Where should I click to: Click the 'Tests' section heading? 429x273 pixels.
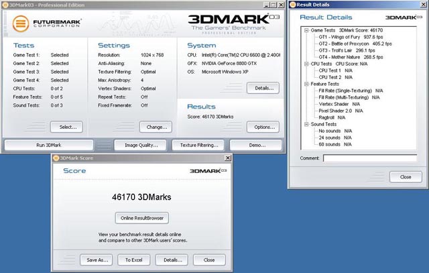tap(24, 46)
